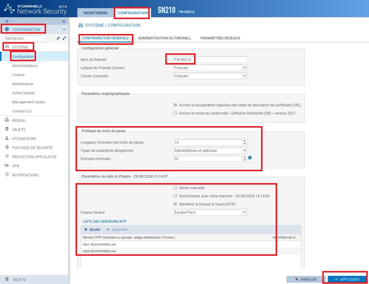
Task: Click the Notifications alert icon
Action: 7,175
